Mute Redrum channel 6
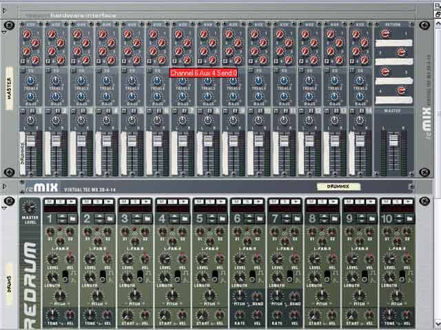 pyautogui.click(x=236, y=201)
